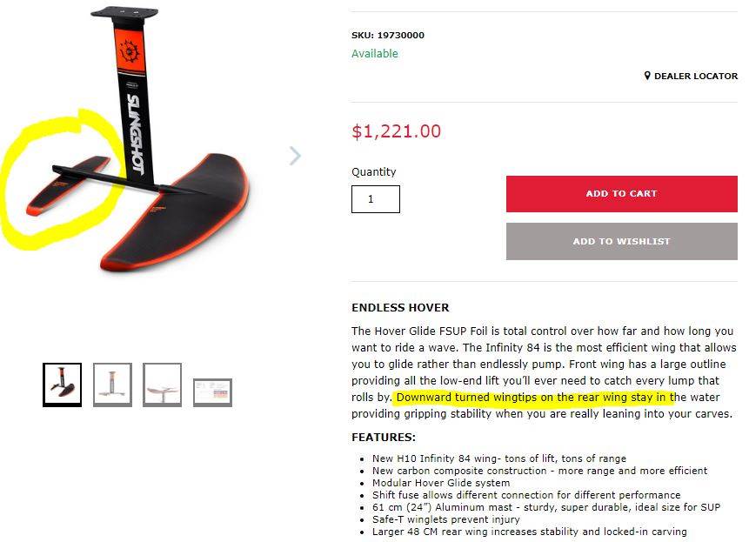Image resolution: width=749 pixels, height=542 pixels.
Task: Click the Add to Cart button
Action: [x=621, y=194]
